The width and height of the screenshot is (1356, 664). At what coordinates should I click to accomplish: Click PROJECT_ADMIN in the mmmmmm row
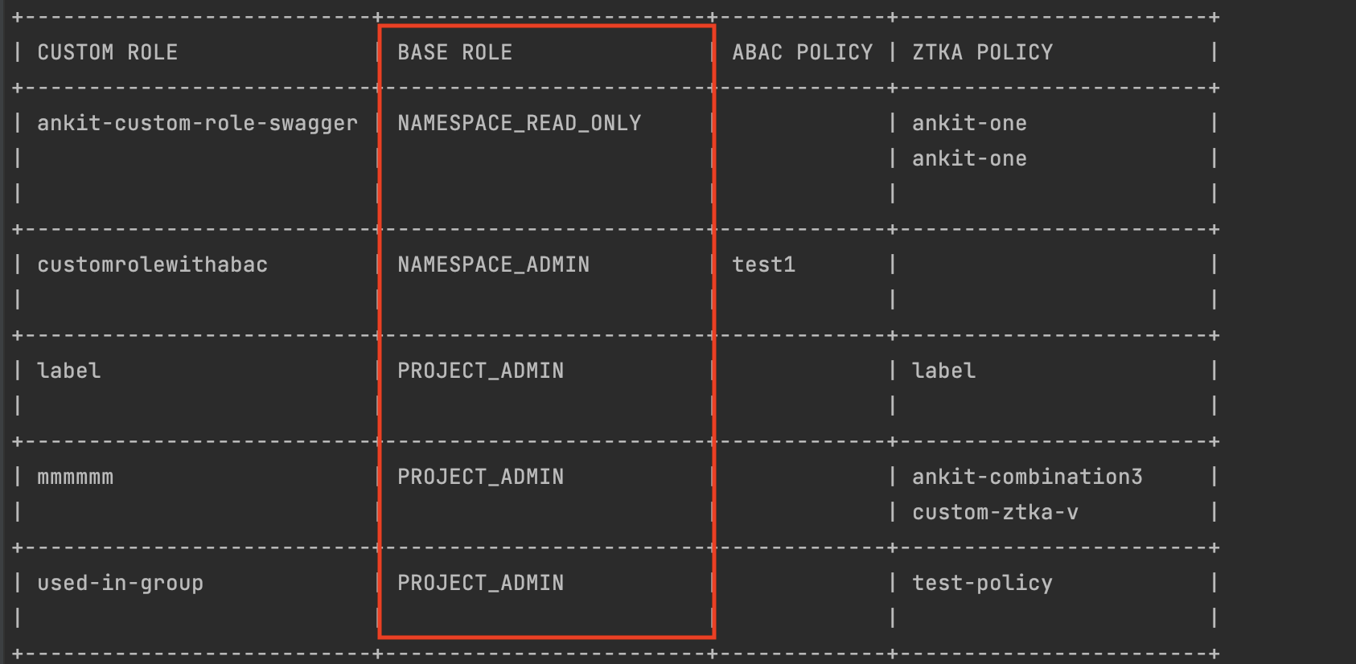480,477
